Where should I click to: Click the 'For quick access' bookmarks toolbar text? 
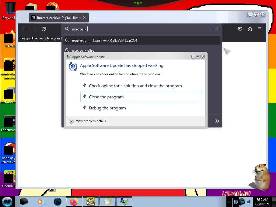click(x=41, y=38)
